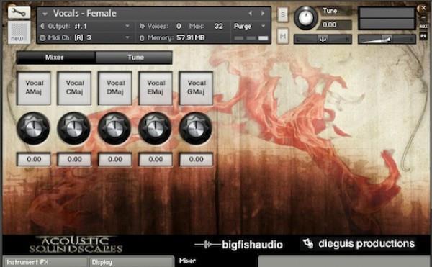Click the 0.00 value under AMaj knob
432x267 pixels.
[34, 159]
